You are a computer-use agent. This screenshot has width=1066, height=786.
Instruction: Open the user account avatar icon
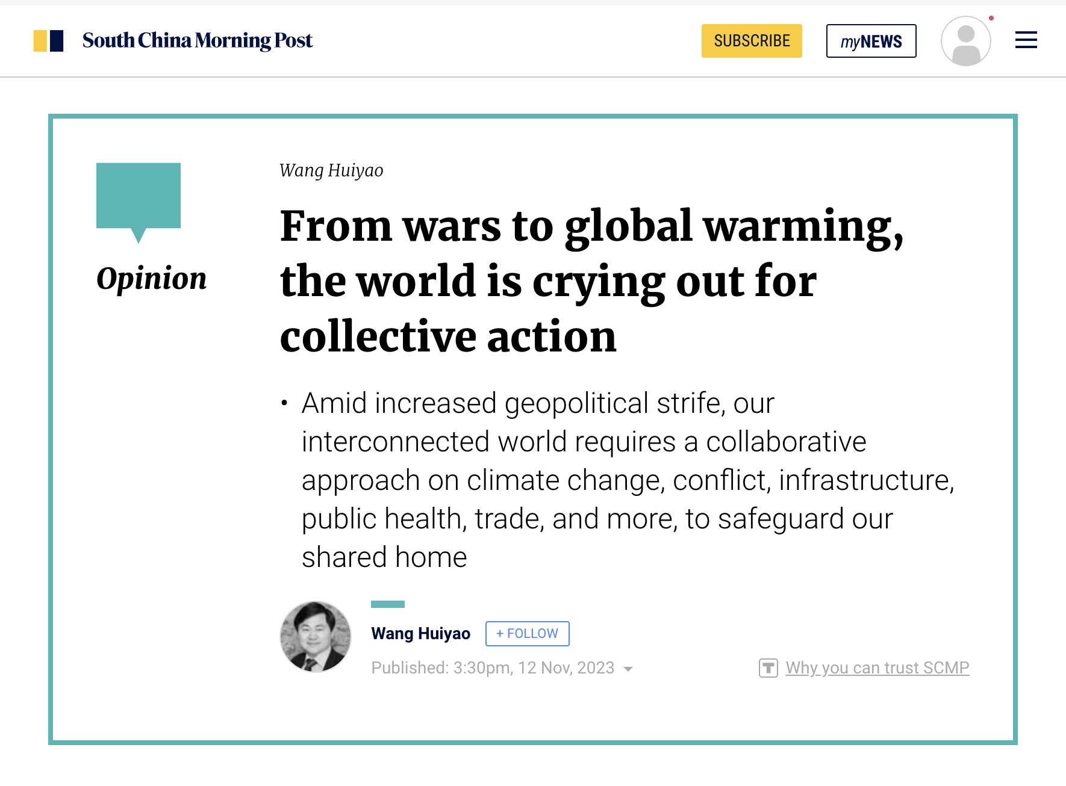click(966, 41)
